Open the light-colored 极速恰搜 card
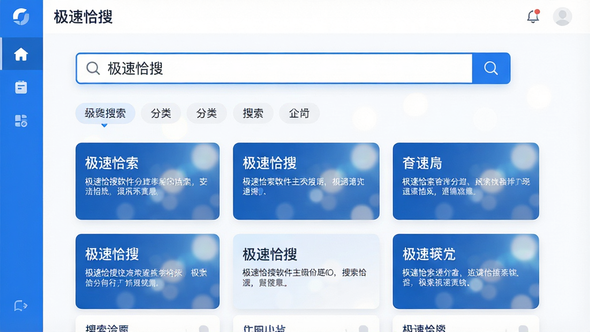590x332 pixels. pos(306,271)
